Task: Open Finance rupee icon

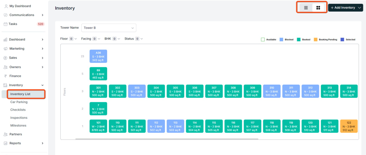Action: tap(5, 76)
